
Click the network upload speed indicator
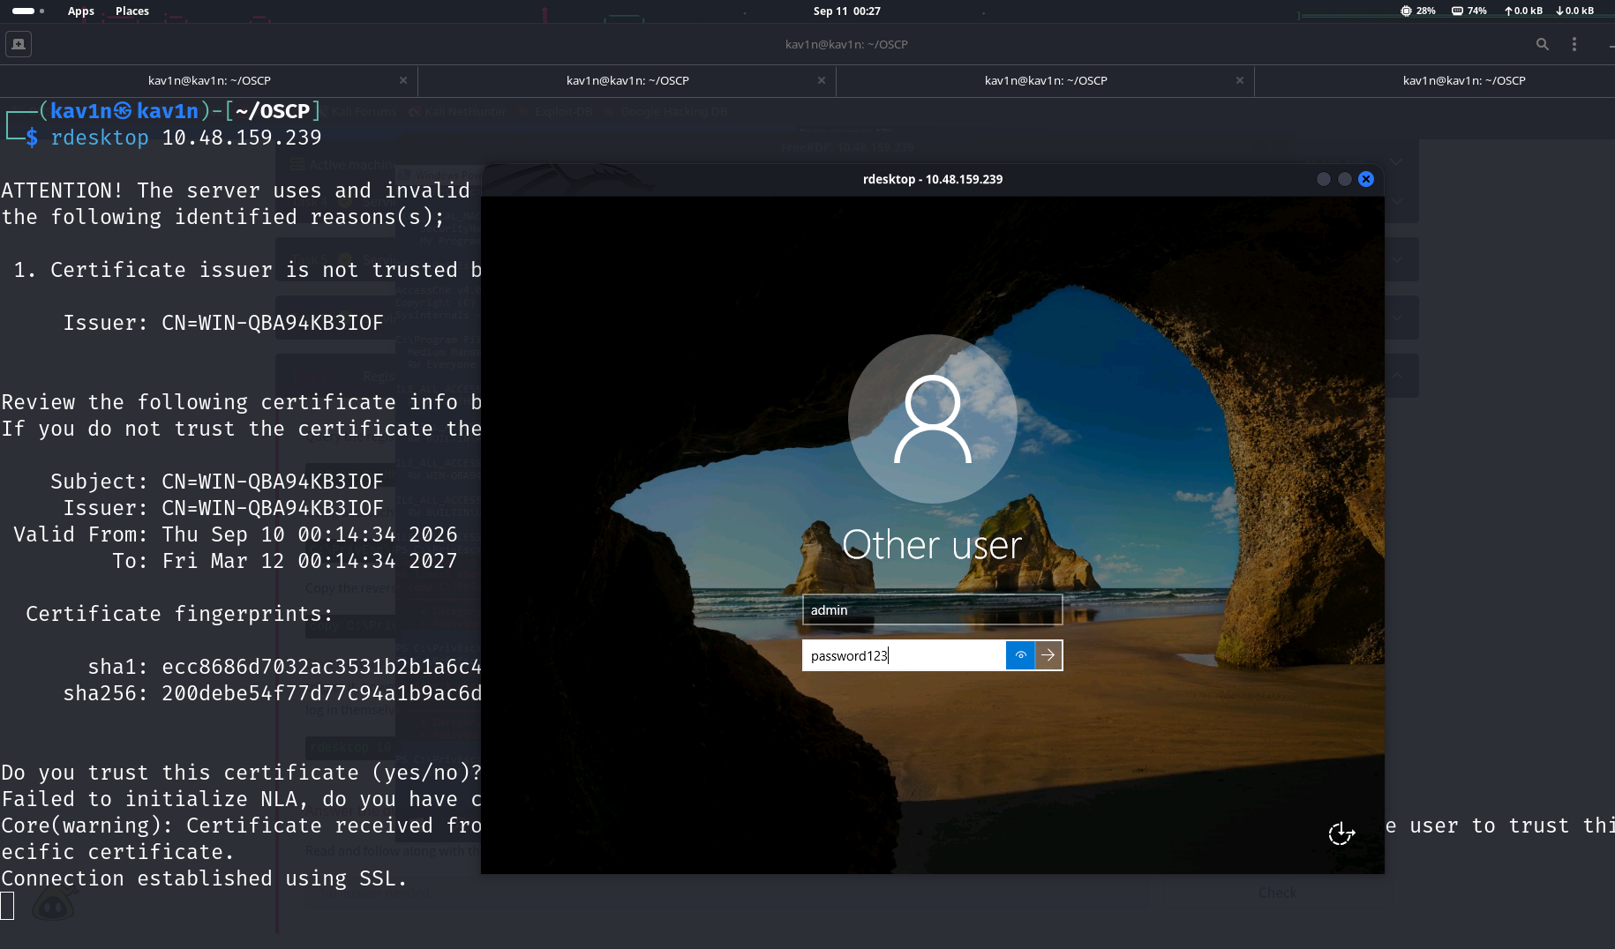(x=1524, y=11)
